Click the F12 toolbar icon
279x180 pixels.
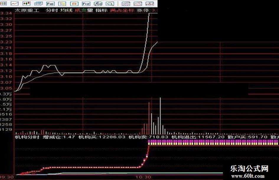[86, 3]
